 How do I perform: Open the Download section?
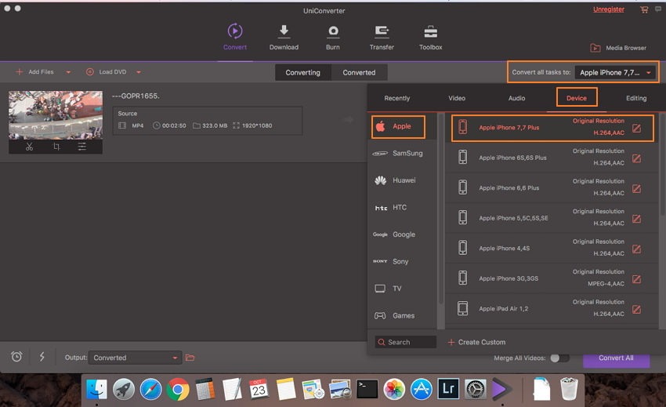284,37
